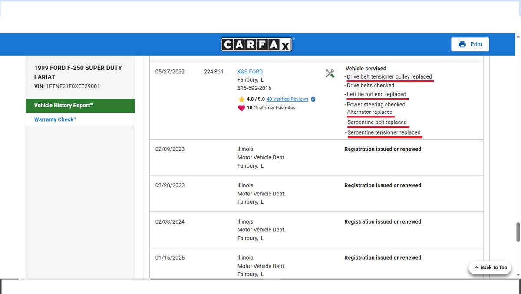The width and height of the screenshot is (521, 294).
Task: Click the blue verified checkmark badge
Action: pyautogui.click(x=313, y=99)
